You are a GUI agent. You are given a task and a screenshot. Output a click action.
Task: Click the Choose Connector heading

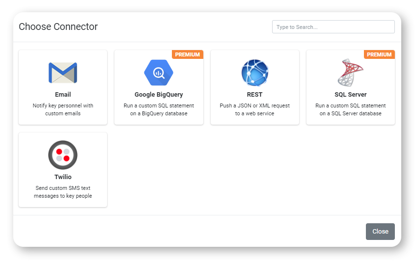click(58, 26)
